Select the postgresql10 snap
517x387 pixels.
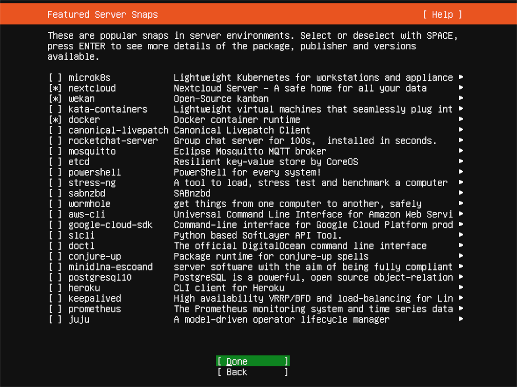56,277
